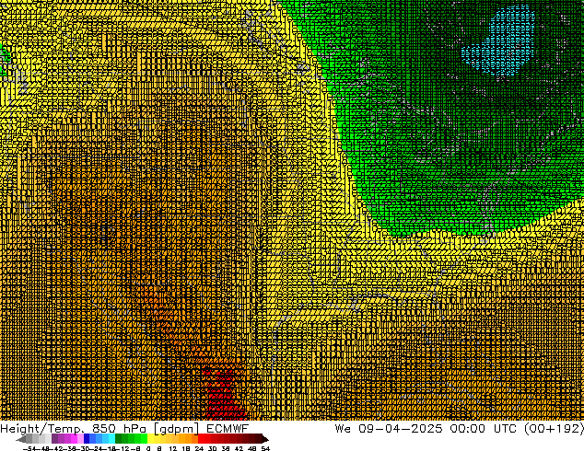Click the dark blue swatch in the color scale

coord(87,439)
